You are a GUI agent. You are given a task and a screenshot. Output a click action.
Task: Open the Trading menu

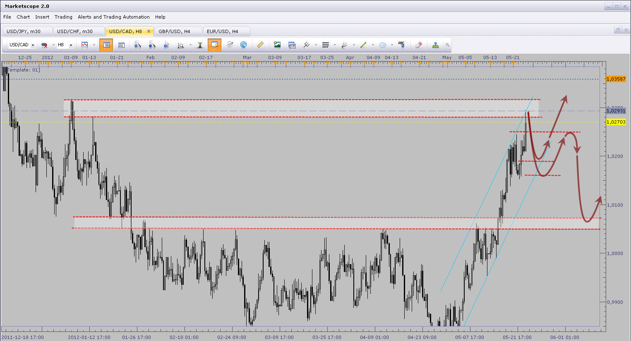click(63, 17)
